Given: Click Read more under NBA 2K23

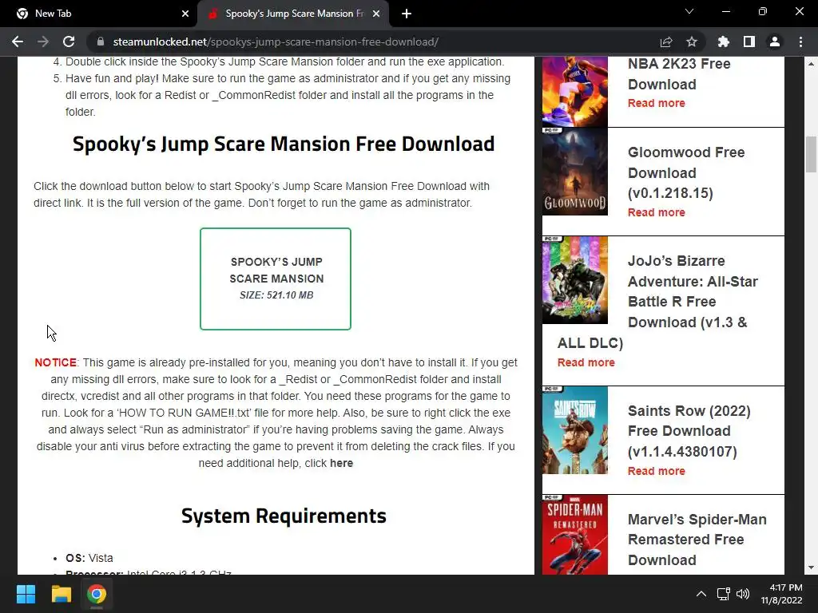Looking at the screenshot, I should pos(657,103).
